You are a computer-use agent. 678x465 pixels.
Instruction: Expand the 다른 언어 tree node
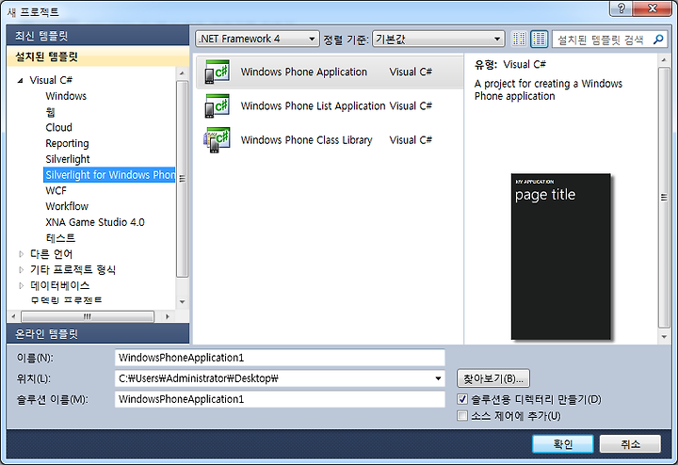click(21, 254)
